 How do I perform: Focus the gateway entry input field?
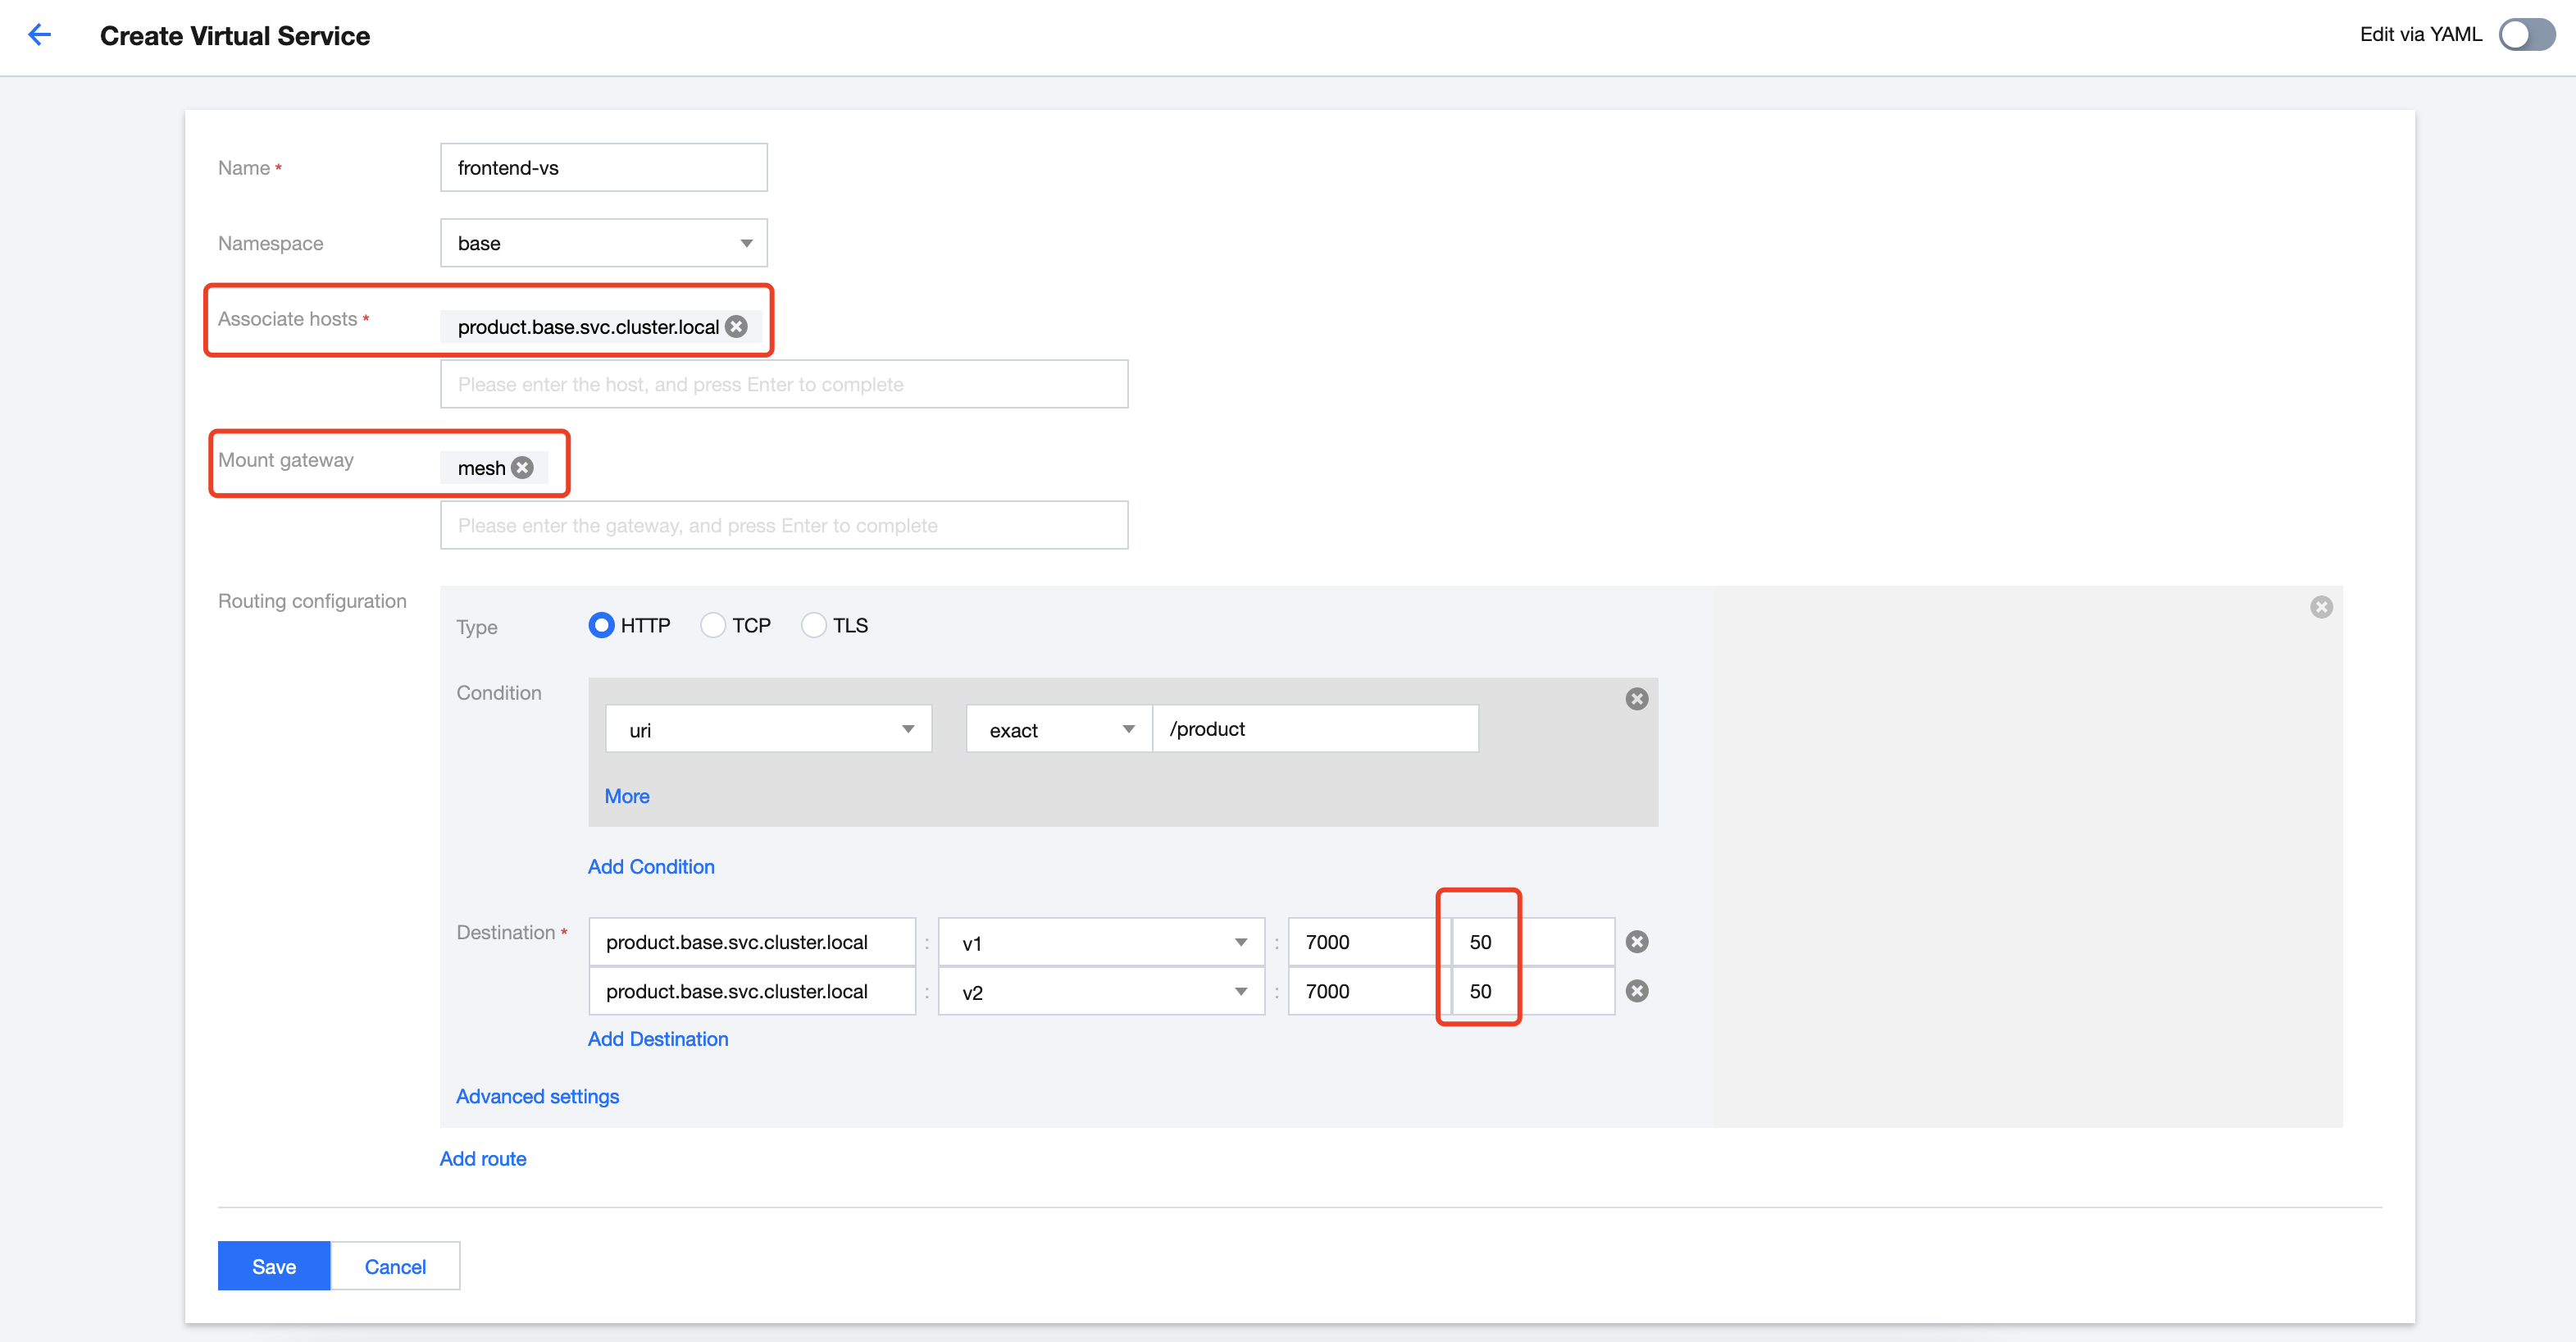pos(783,525)
